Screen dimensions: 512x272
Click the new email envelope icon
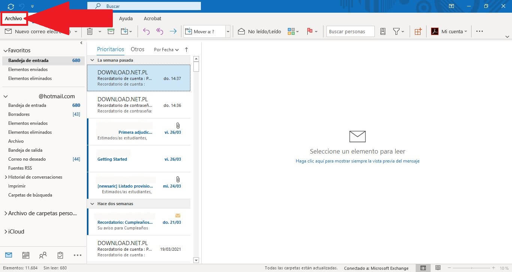tap(8, 31)
